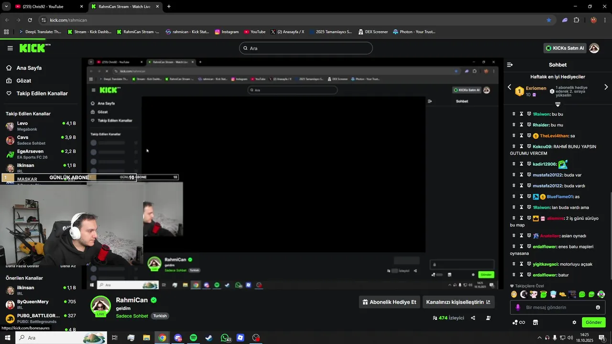Open Chrome three-dot menu
The width and height of the screenshot is (612, 344).
click(606, 20)
